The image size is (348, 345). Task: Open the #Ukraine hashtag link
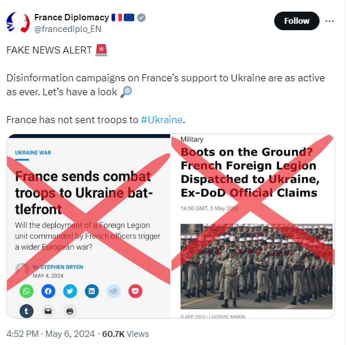[162, 120]
